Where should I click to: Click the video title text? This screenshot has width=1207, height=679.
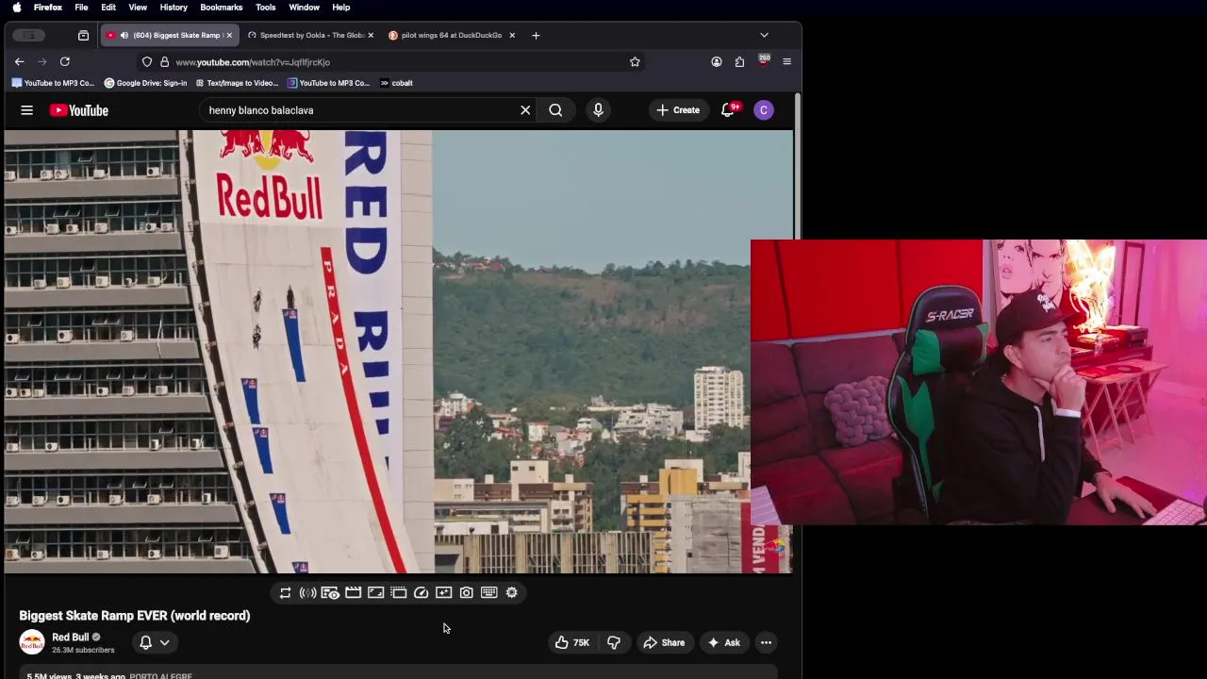135,615
